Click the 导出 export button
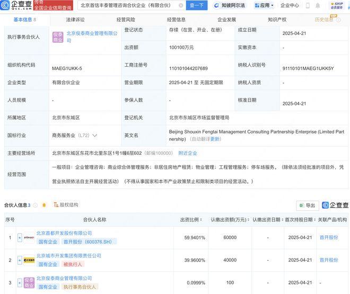The width and height of the screenshot is (350, 294). 308,206
